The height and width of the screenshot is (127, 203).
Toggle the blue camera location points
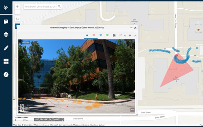(x=87, y=35)
